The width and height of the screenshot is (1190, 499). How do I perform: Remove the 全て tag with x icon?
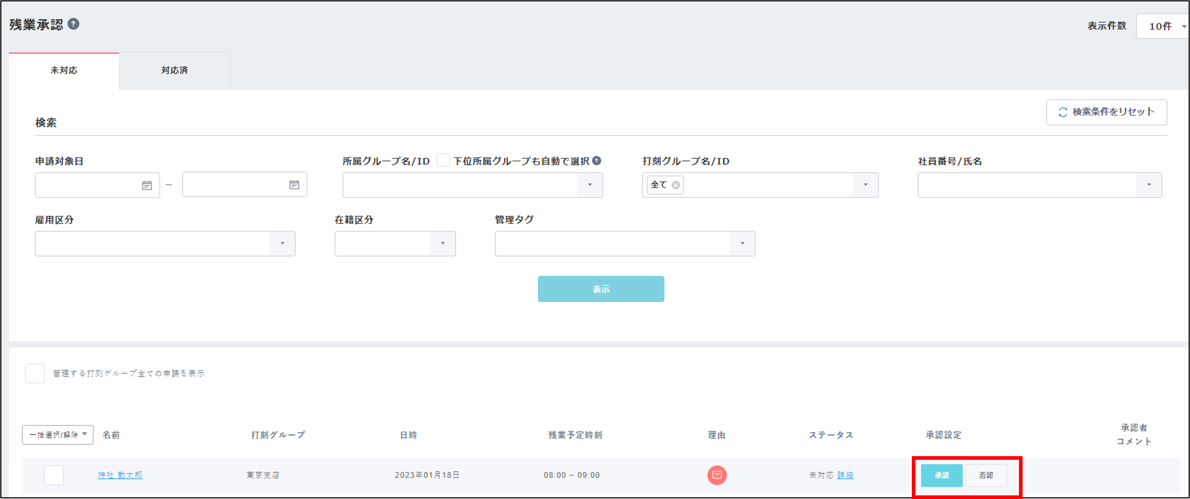point(675,185)
